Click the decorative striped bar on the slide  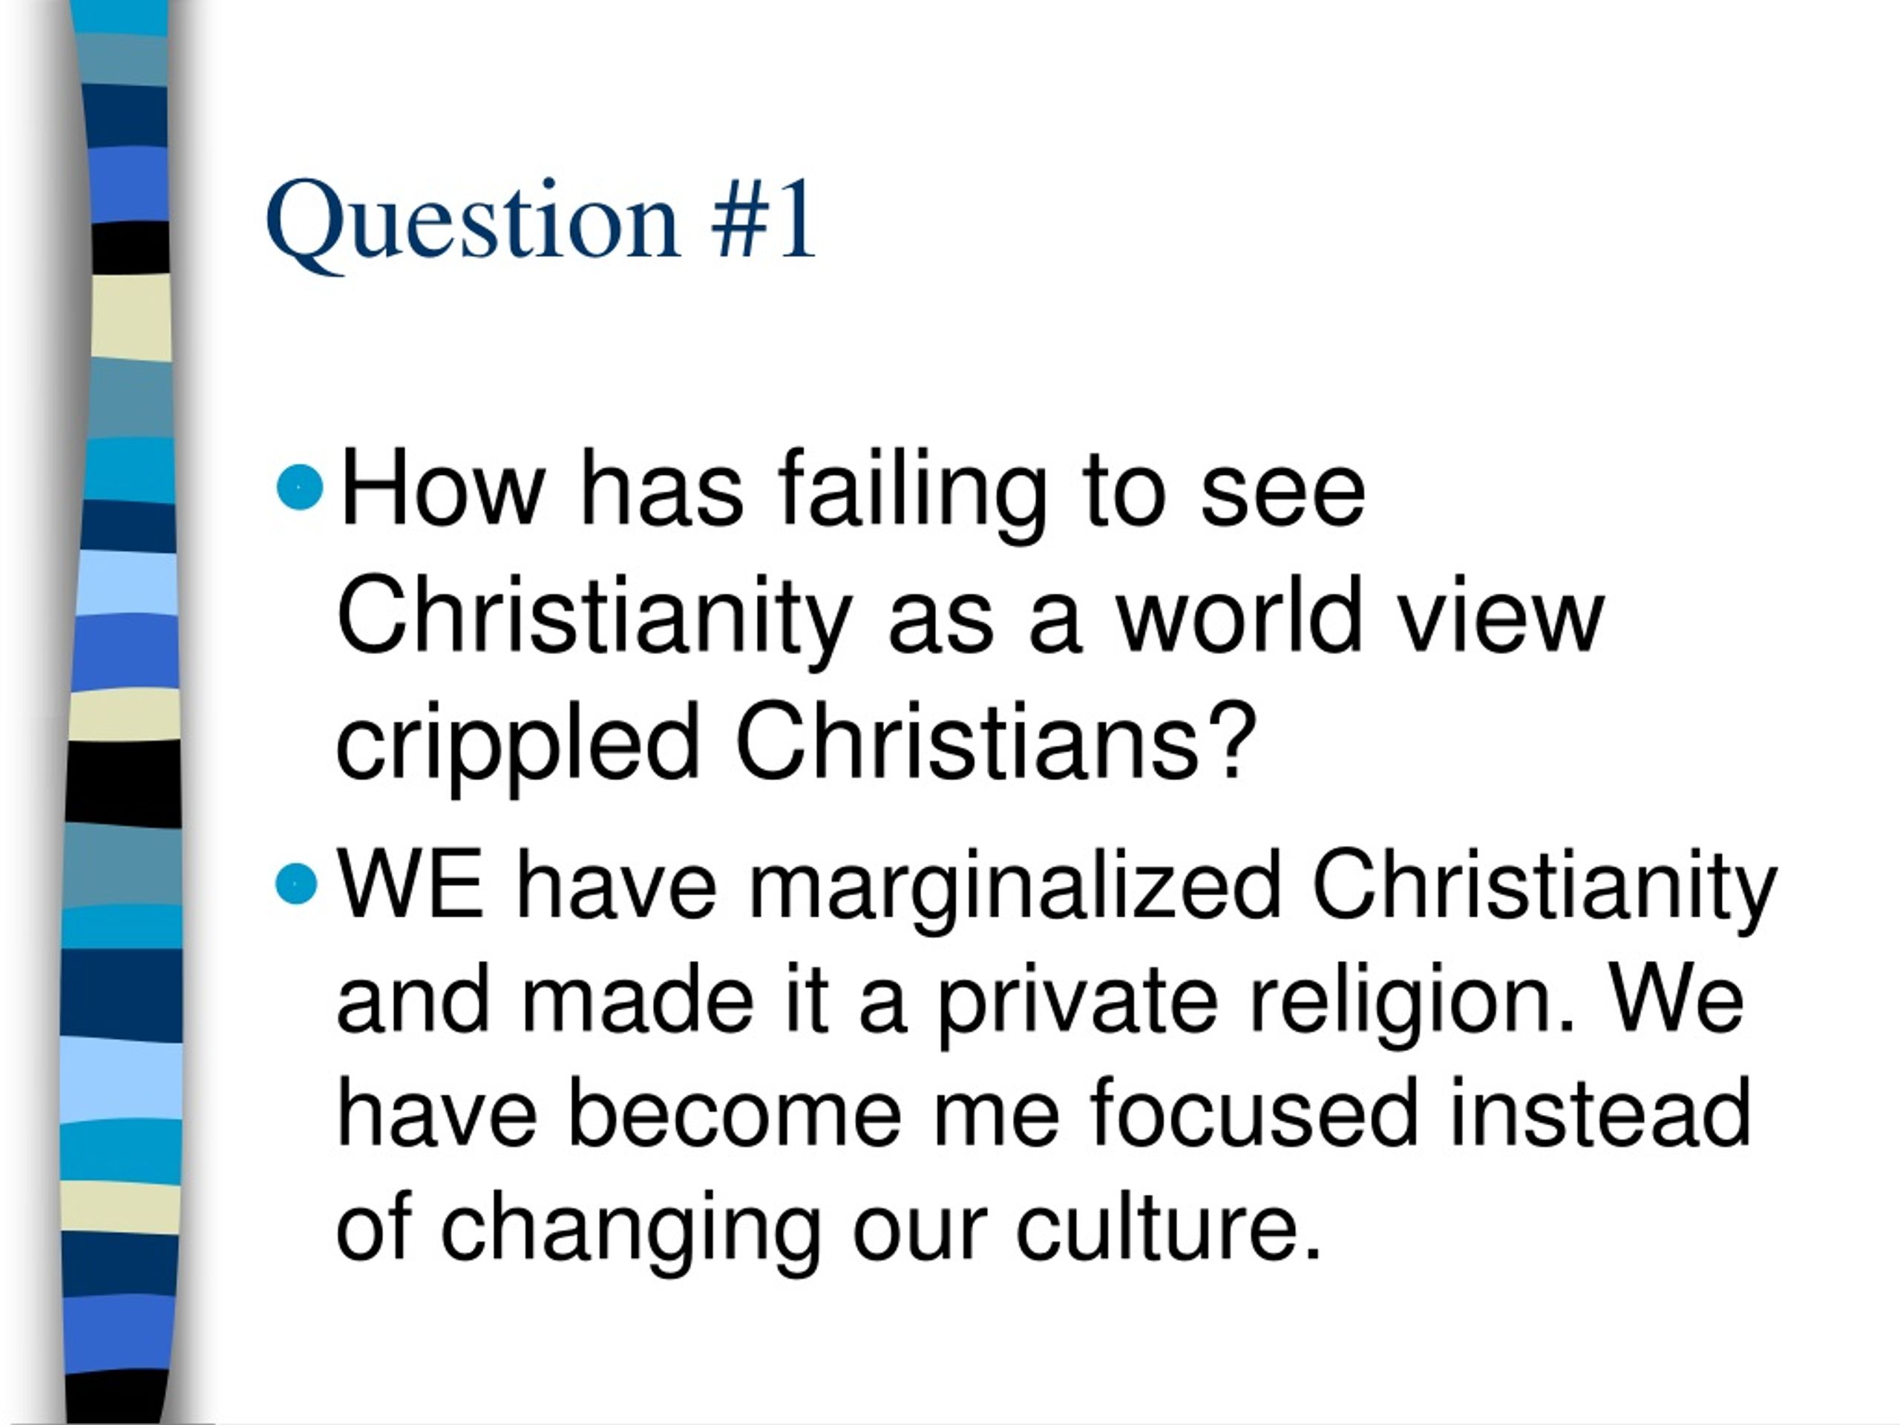(x=120, y=712)
